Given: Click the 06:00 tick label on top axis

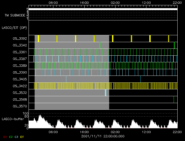Looking at the screenshot, I should 53,2.
